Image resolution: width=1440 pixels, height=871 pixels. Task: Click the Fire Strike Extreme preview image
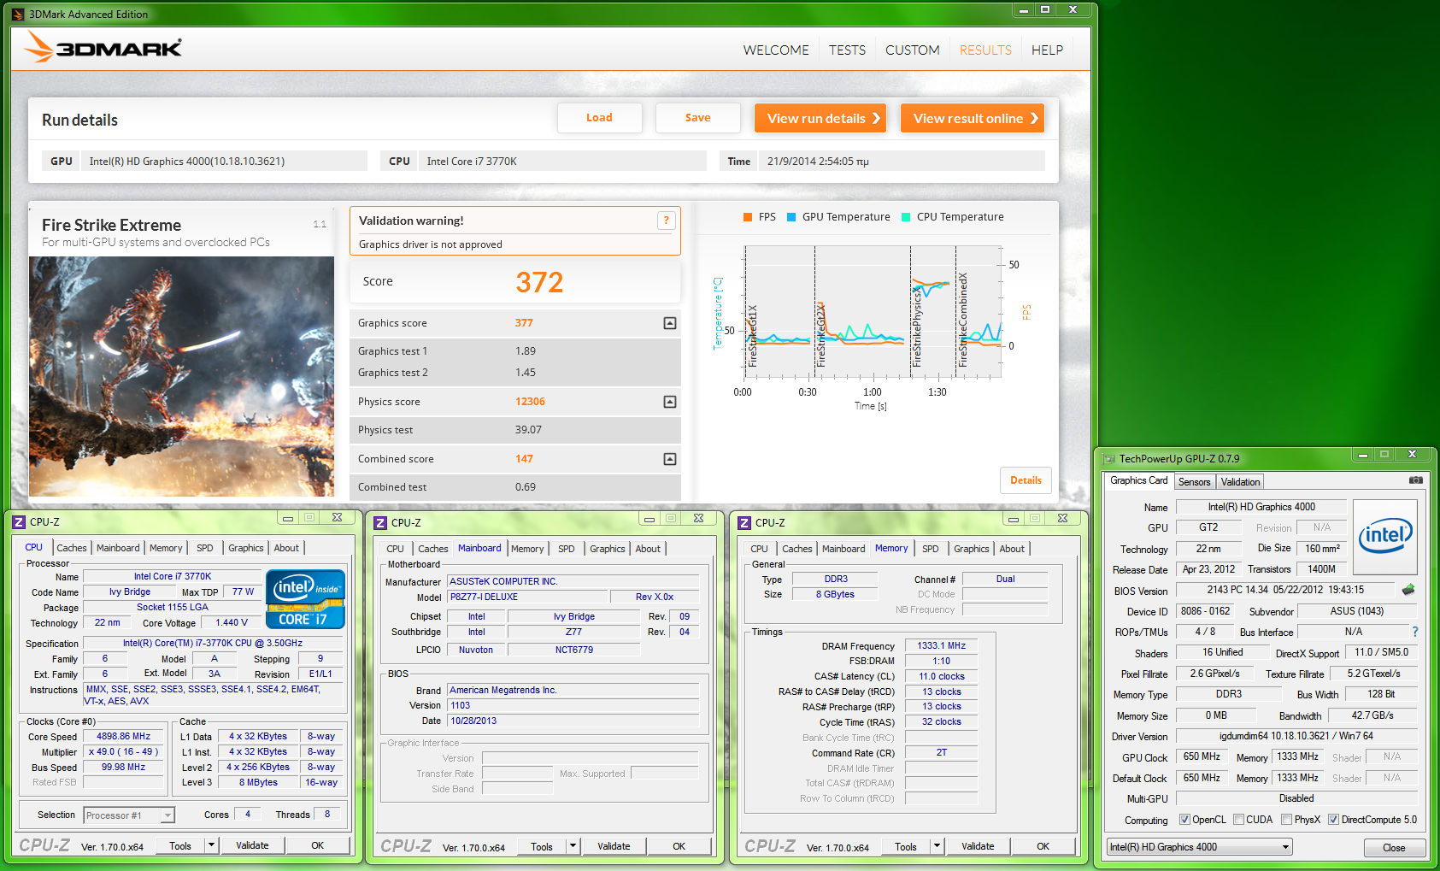pos(182,376)
